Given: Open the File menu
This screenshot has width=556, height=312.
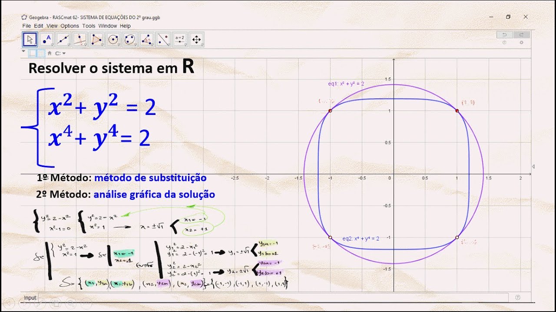Looking at the screenshot, I should tap(26, 26).
